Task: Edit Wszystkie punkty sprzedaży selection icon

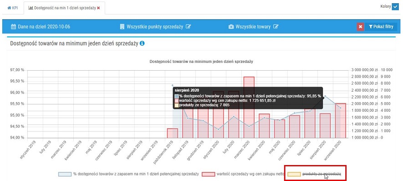Action: [189, 26]
